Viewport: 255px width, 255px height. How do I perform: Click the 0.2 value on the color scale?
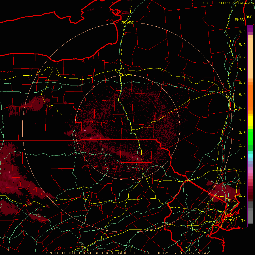click(x=242, y=183)
